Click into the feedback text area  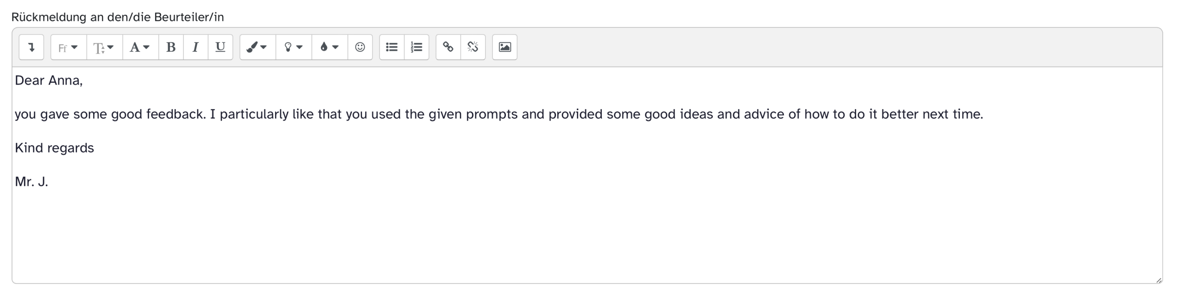pos(556,231)
